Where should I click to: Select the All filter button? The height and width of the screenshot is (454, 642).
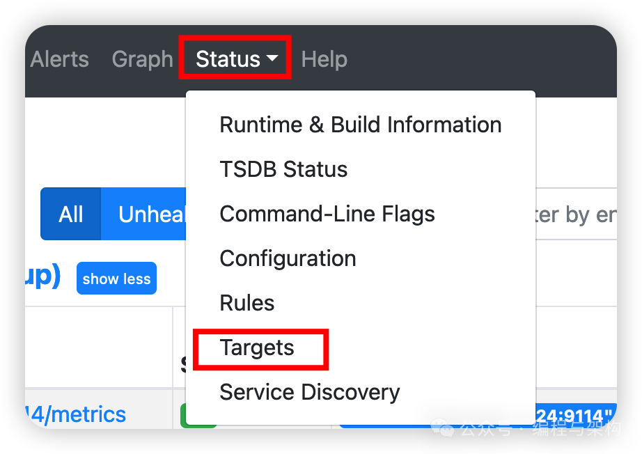point(71,214)
